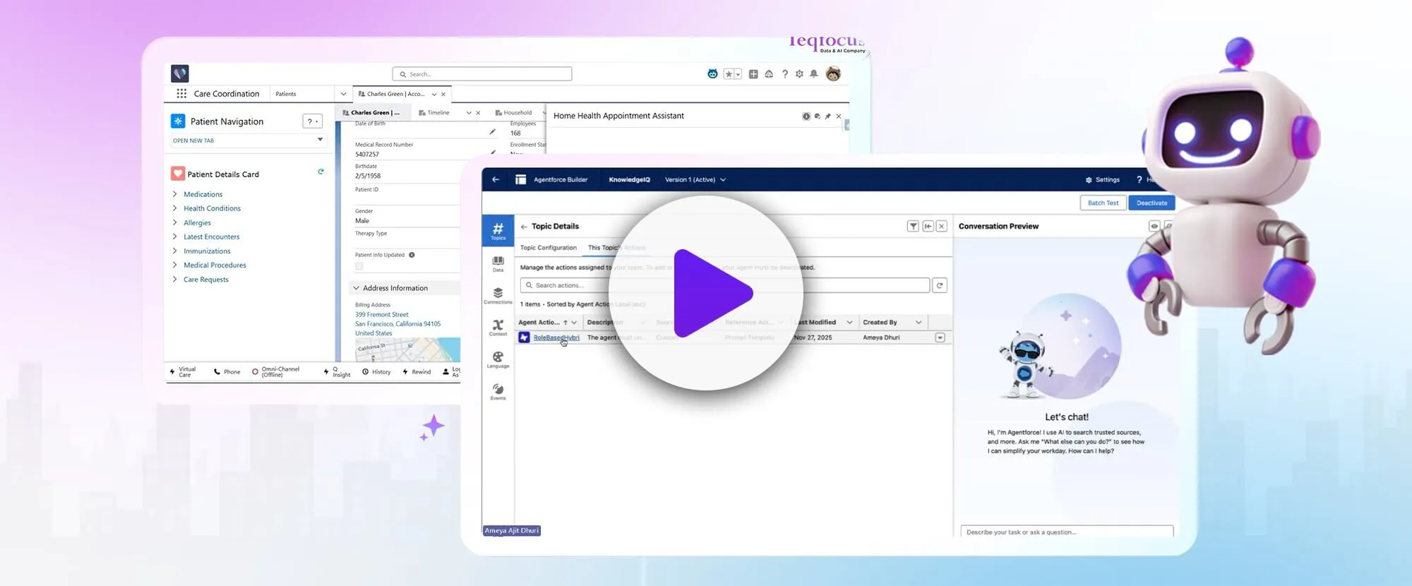Toggle the Patient Info Updated checkbox

pyautogui.click(x=359, y=266)
